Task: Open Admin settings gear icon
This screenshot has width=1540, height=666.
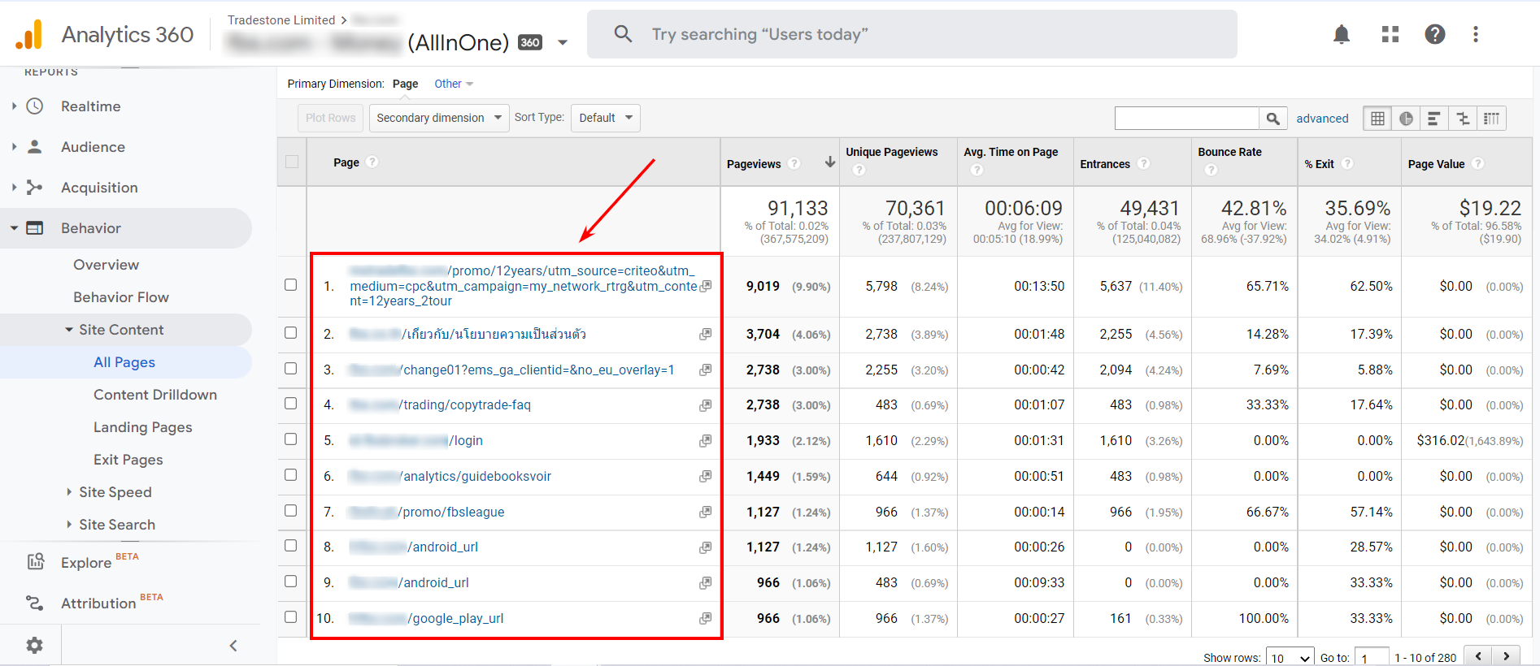Action: [34, 646]
